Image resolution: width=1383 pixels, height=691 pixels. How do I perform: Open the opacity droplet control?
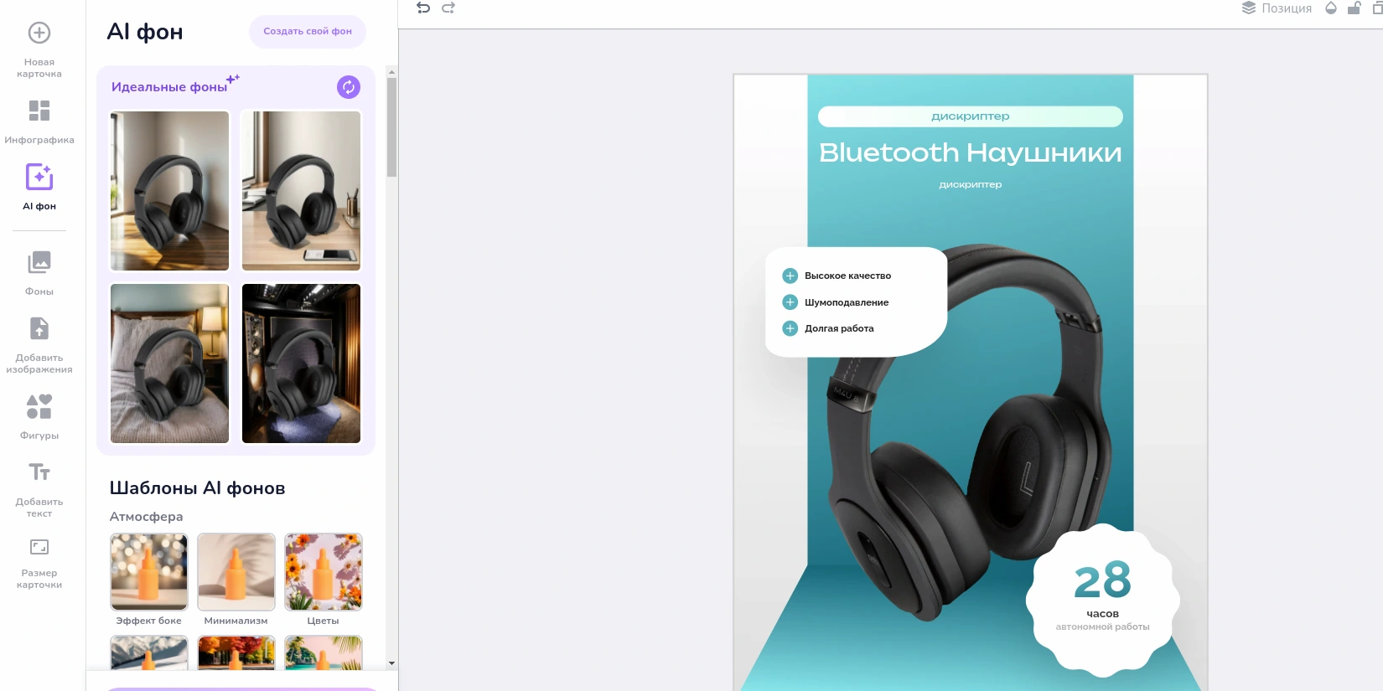point(1331,8)
